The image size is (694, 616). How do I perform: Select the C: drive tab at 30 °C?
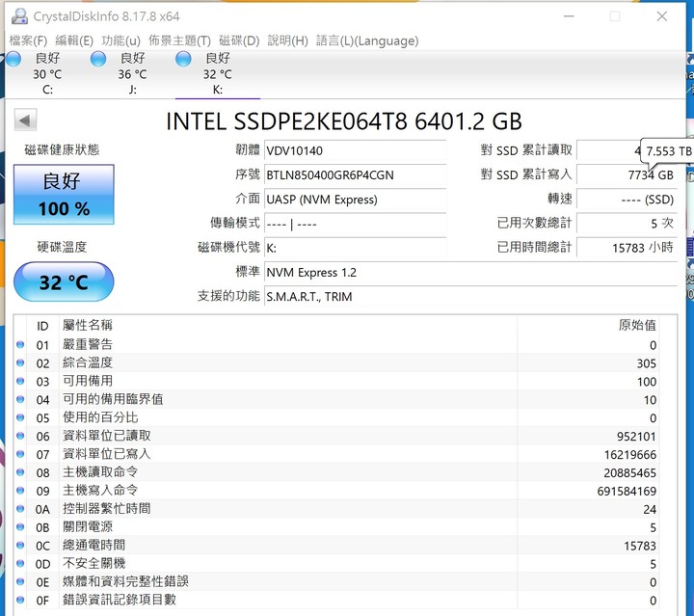point(47,73)
